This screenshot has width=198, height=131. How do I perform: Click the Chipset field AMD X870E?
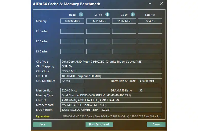point(111,100)
